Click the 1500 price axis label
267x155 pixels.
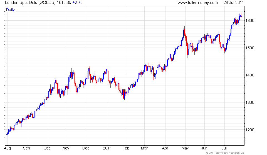(250, 48)
